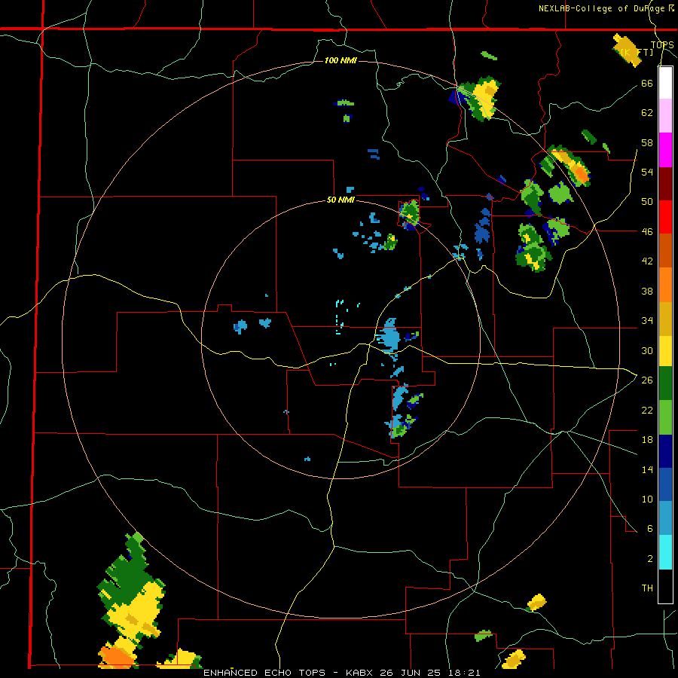Click the 30 legend value

coord(647,350)
